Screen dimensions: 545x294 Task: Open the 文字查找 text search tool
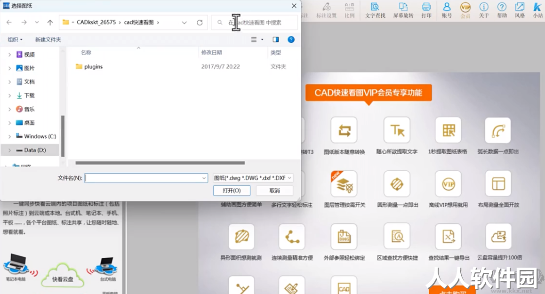click(x=375, y=10)
